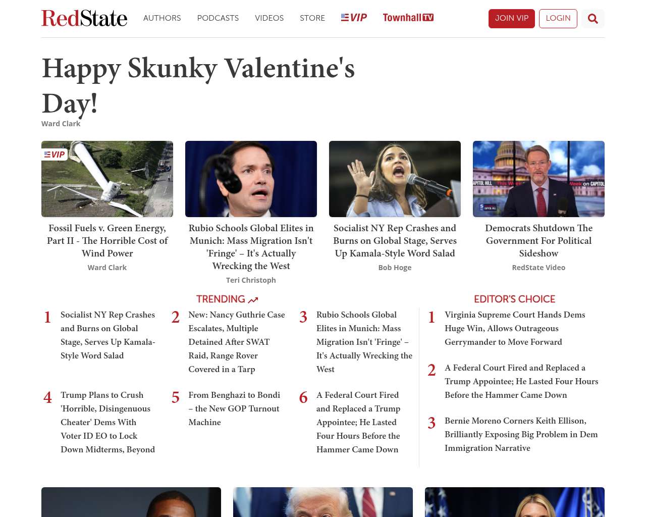646x517 pixels.
Task: Go to Videos section
Action: pos(269,18)
